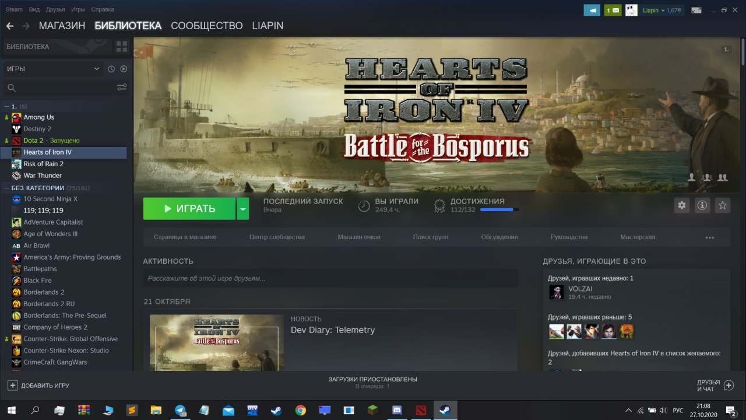The height and width of the screenshot is (420, 746).
Task: Open Страница в магазине tab
Action: pyautogui.click(x=185, y=237)
